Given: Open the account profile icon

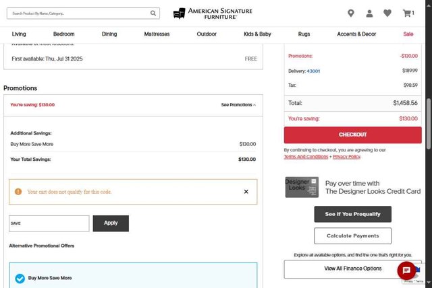Looking at the screenshot, I should tap(369, 13).
